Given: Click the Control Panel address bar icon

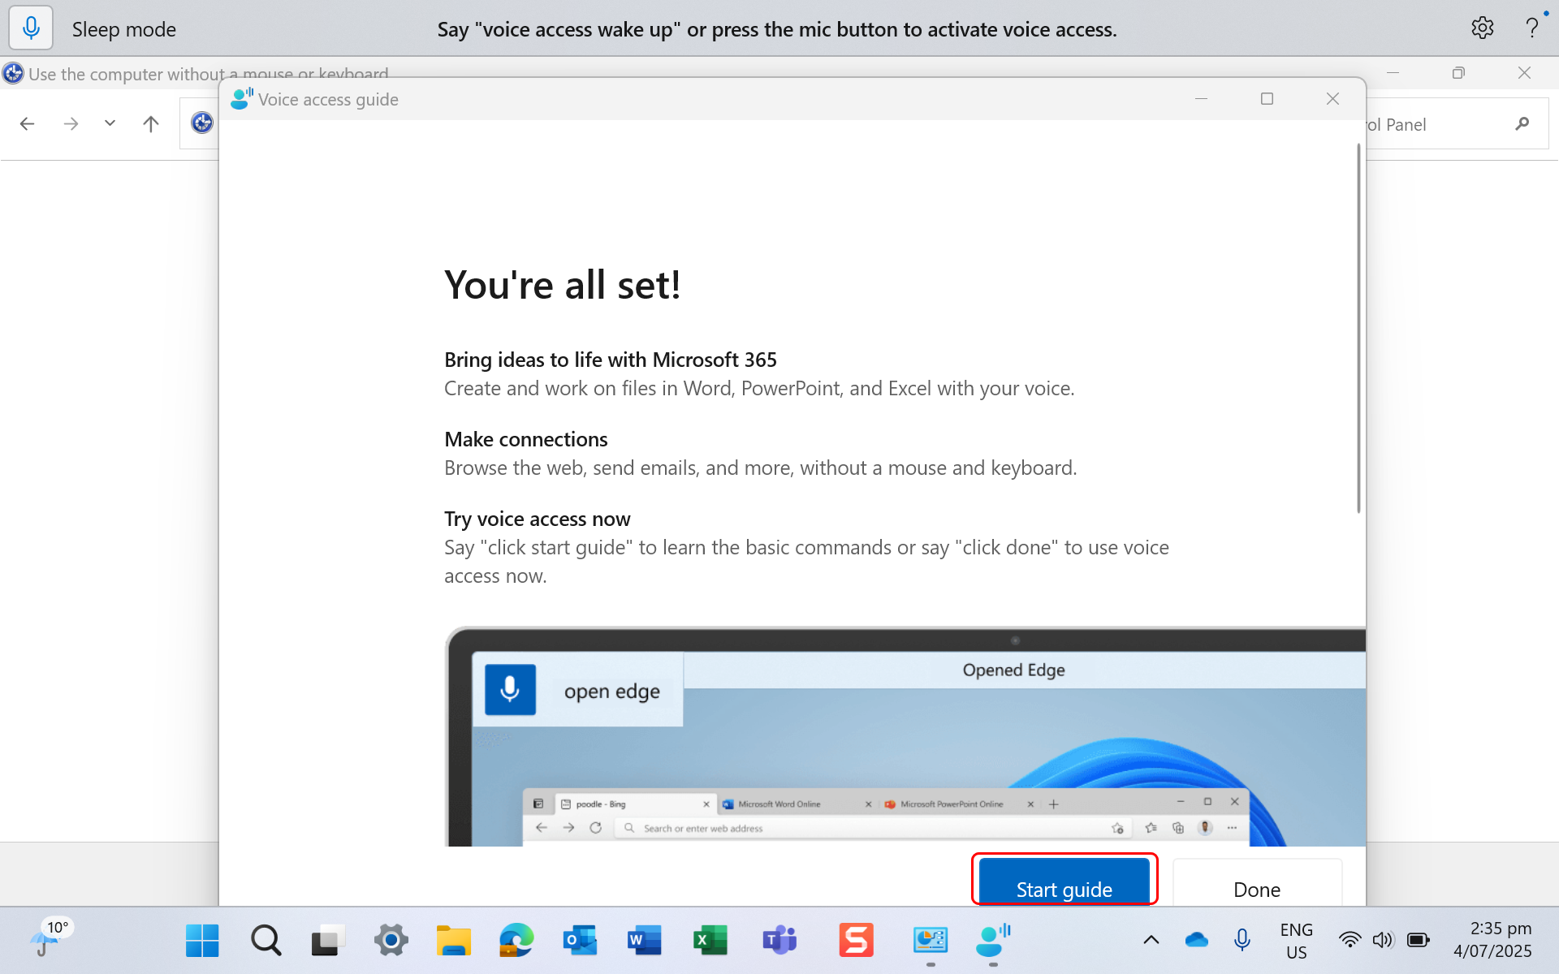Looking at the screenshot, I should click(201, 123).
